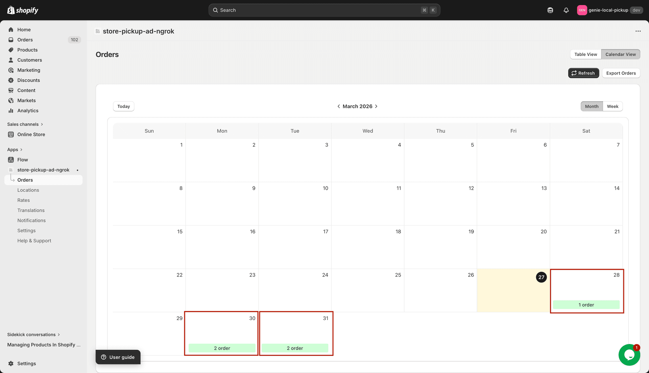Open the Notifications app submenu item
The height and width of the screenshot is (373, 649).
[x=31, y=220]
